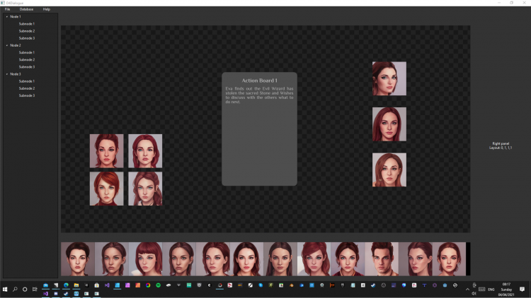Viewport: 531px width, 298px height.
Task: Collapse the Node 3 tree arrow
Action: tap(7, 74)
